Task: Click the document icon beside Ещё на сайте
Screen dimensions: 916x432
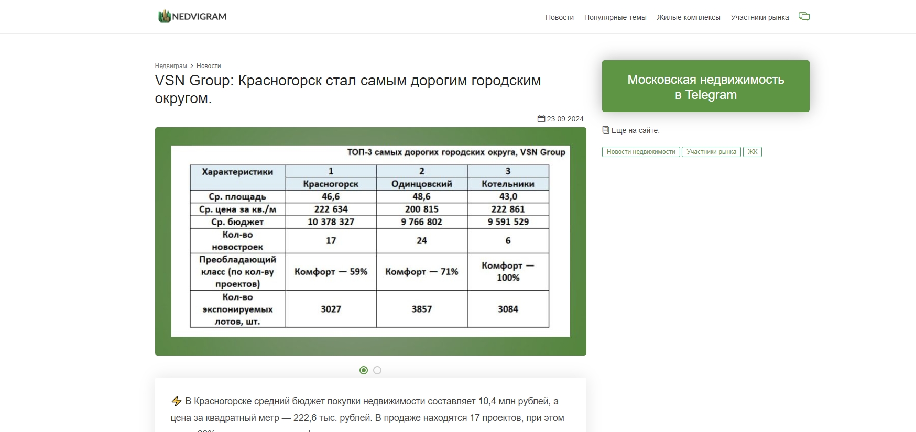Action: [x=606, y=130]
